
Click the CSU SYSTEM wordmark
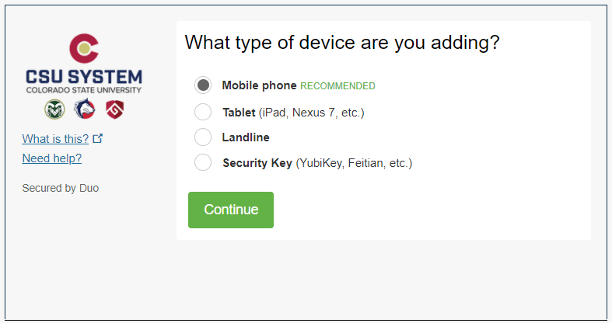tap(83, 77)
